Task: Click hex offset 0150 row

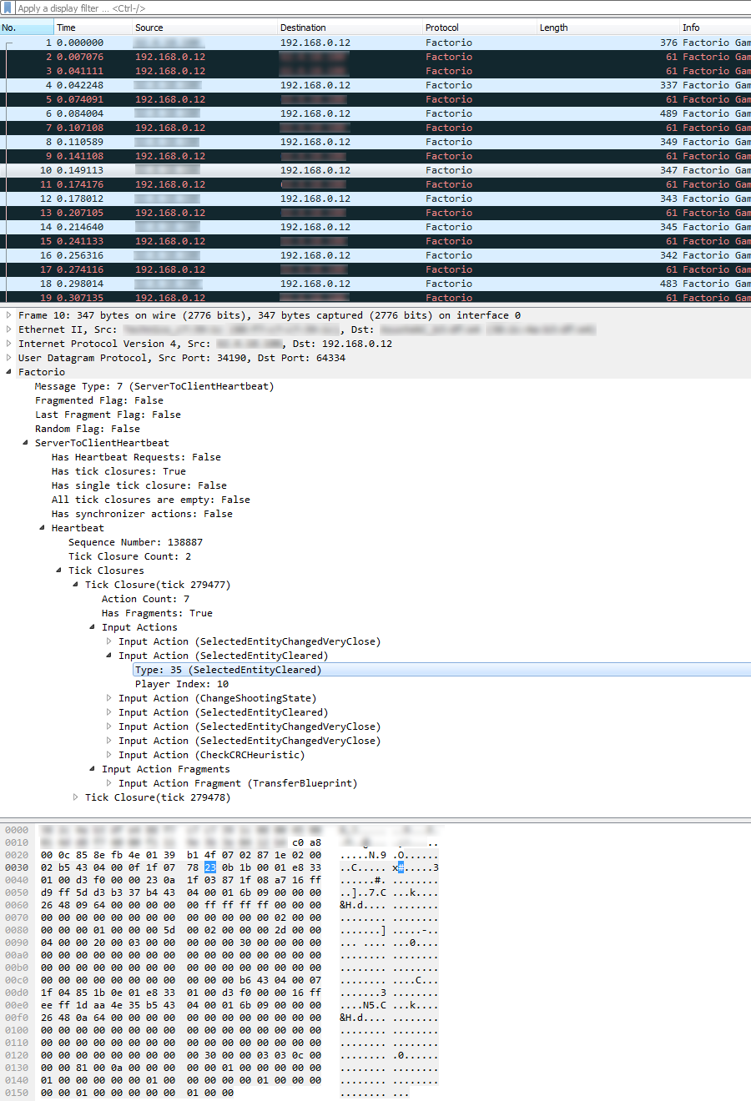Action: (17, 1093)
